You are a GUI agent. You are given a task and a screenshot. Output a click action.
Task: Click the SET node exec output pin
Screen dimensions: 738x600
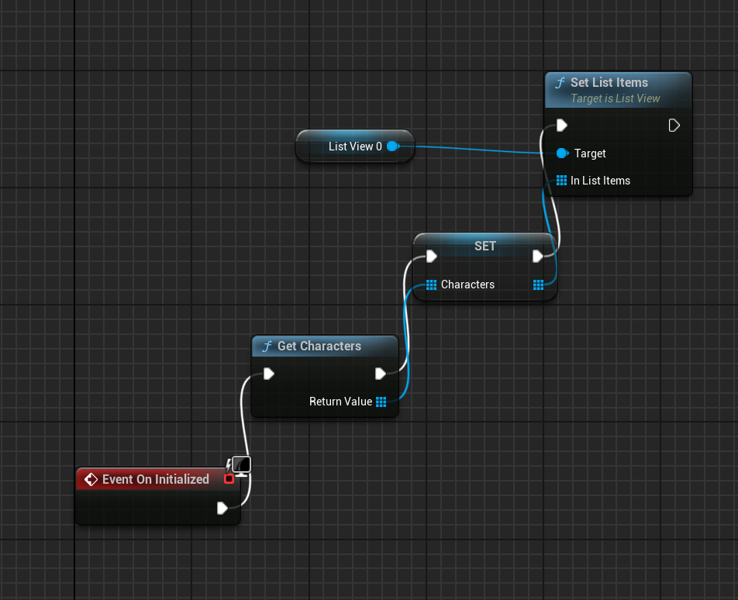coord(538,257)
